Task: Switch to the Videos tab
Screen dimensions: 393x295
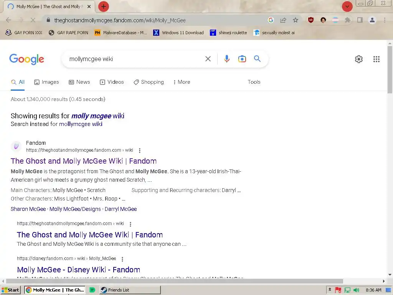Action: (x=112, y=82)
